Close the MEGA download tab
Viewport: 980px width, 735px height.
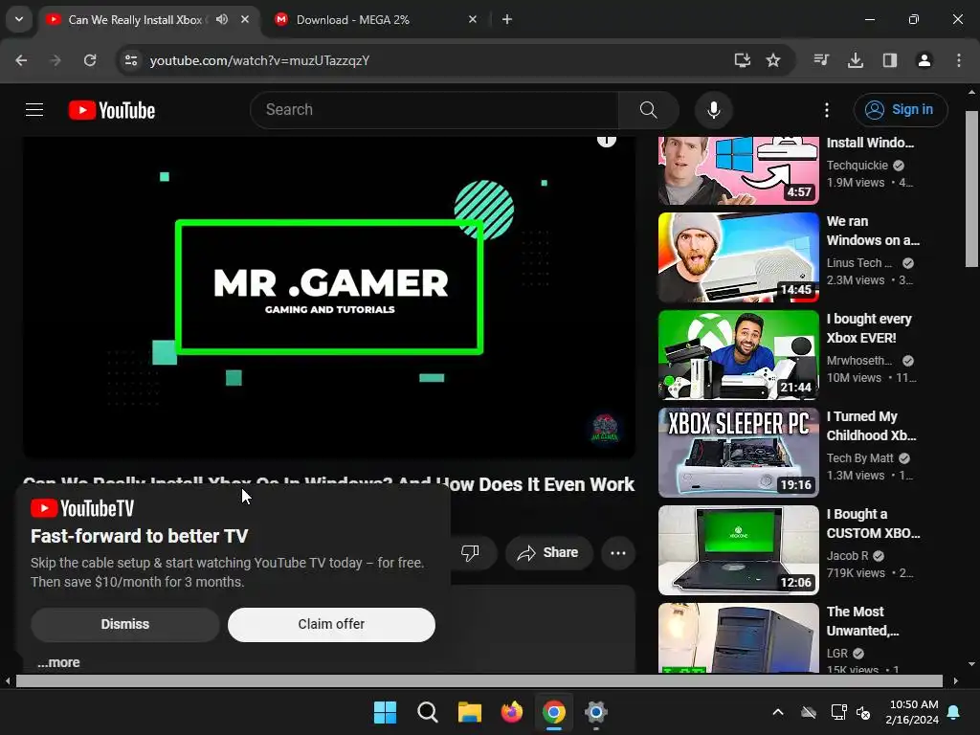(473, 19)
